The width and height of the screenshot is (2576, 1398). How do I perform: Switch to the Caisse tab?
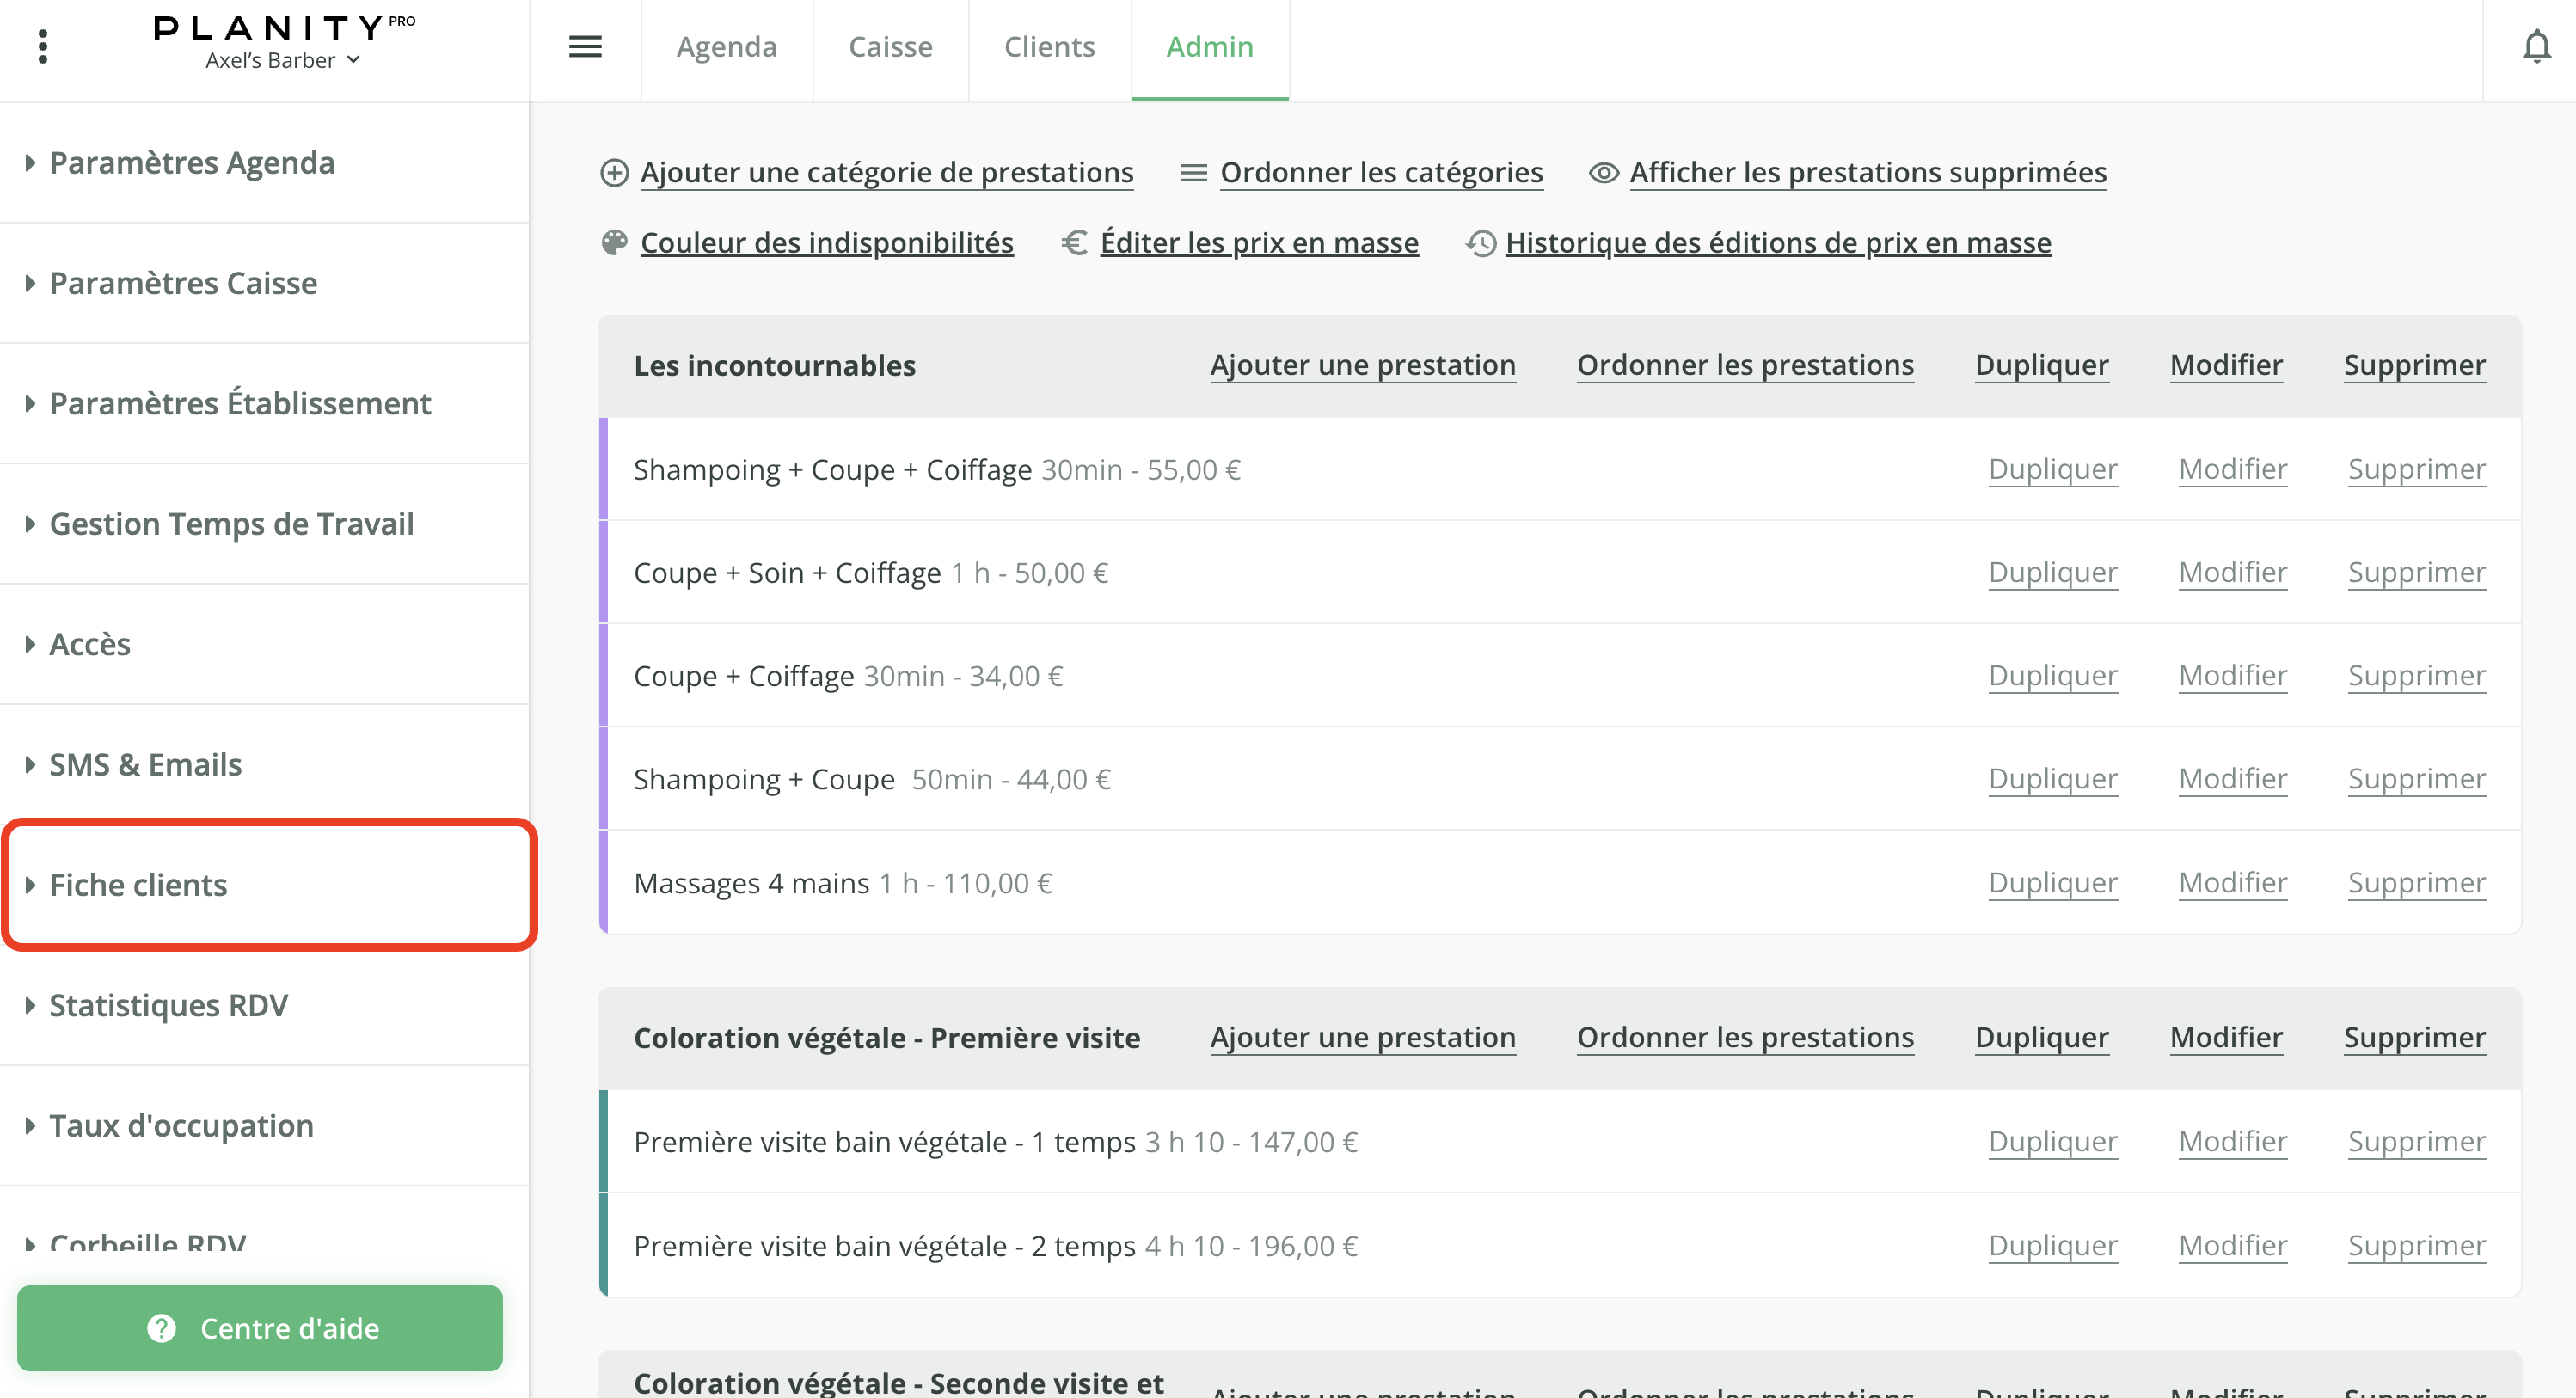890,47
